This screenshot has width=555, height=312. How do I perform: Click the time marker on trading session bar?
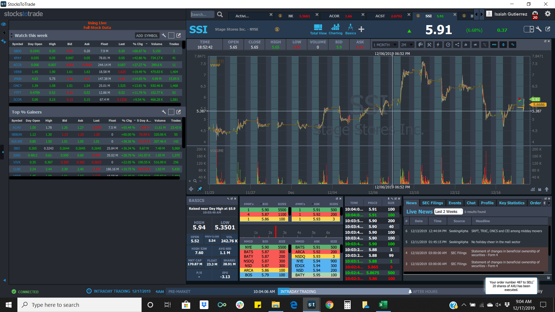[x=410, y=291]
